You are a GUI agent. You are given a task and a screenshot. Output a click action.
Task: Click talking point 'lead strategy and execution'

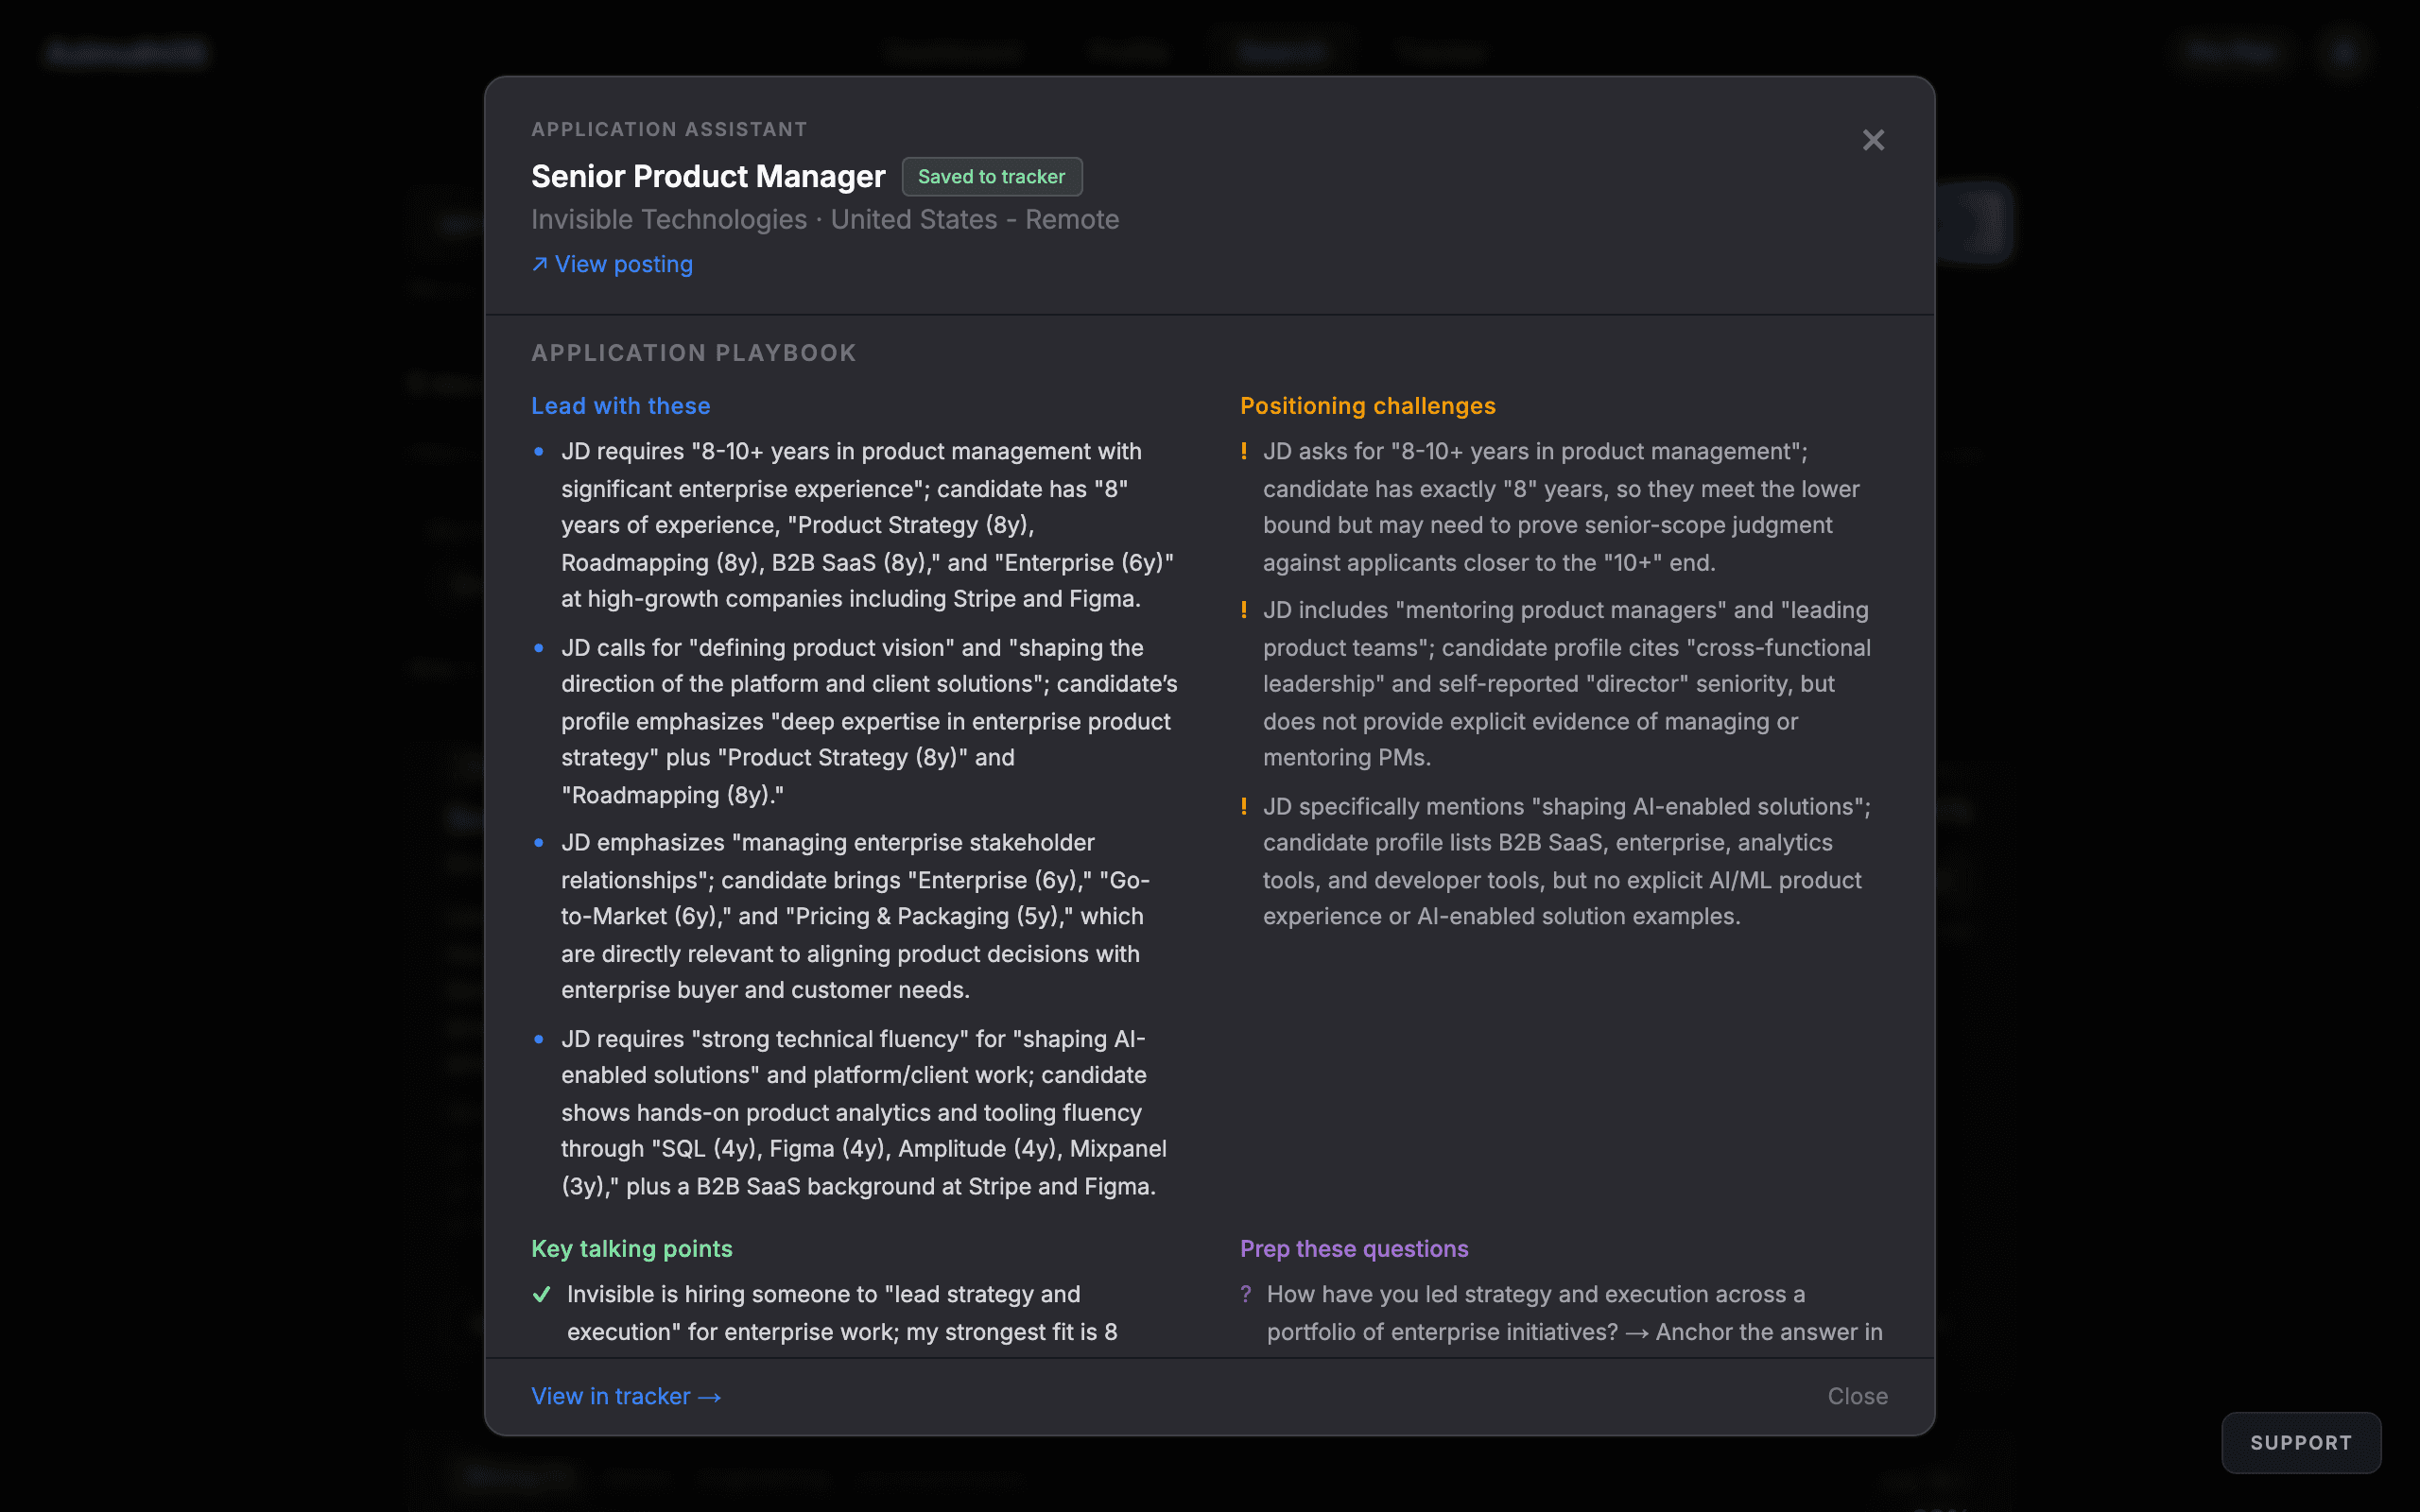click(842, 1313)
